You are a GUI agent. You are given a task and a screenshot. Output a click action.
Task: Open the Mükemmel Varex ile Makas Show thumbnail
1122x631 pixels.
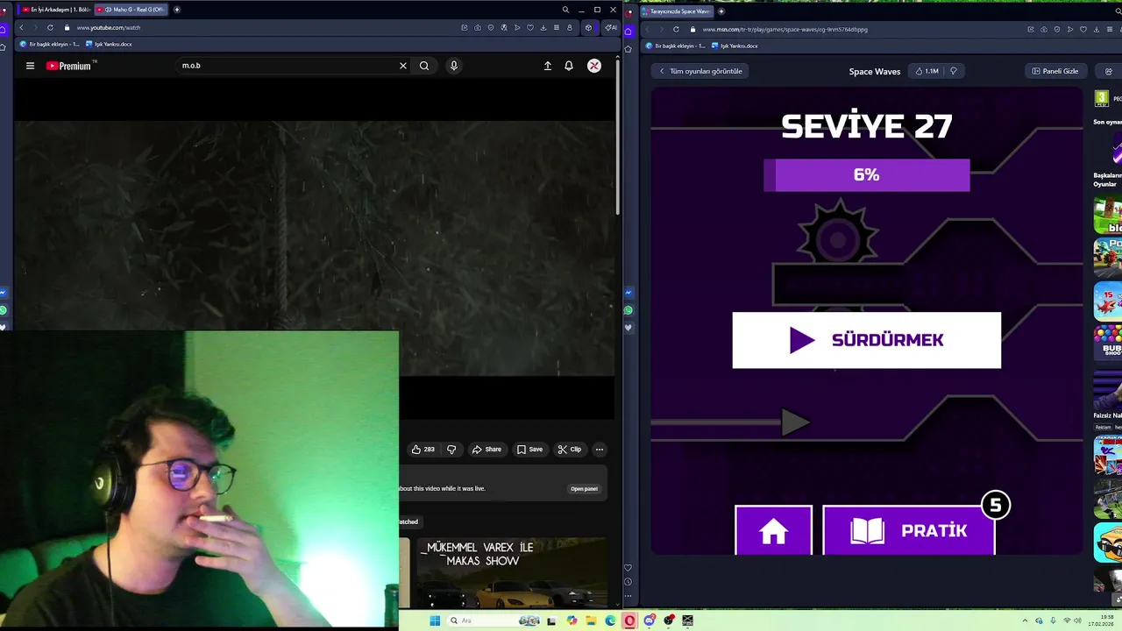click(x=512, y=573)
